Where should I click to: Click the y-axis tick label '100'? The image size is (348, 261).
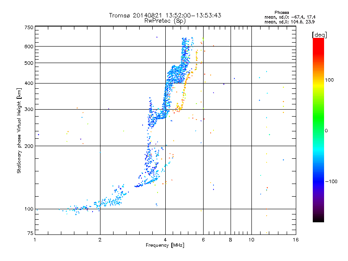(29, 209)
